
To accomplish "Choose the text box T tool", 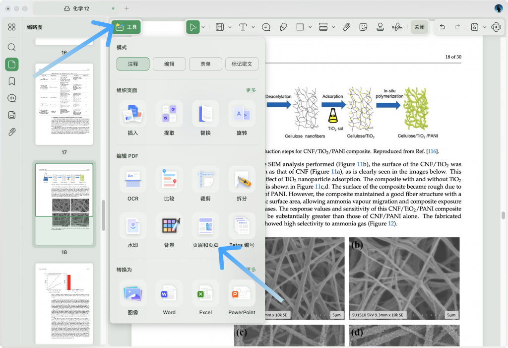I will [243, 27].
